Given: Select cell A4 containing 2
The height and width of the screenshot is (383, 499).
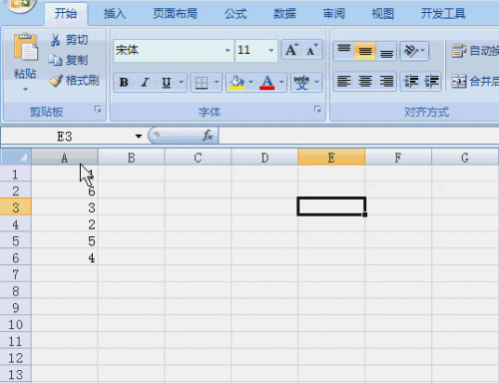Looking at the screenshot, I should 65,223.
